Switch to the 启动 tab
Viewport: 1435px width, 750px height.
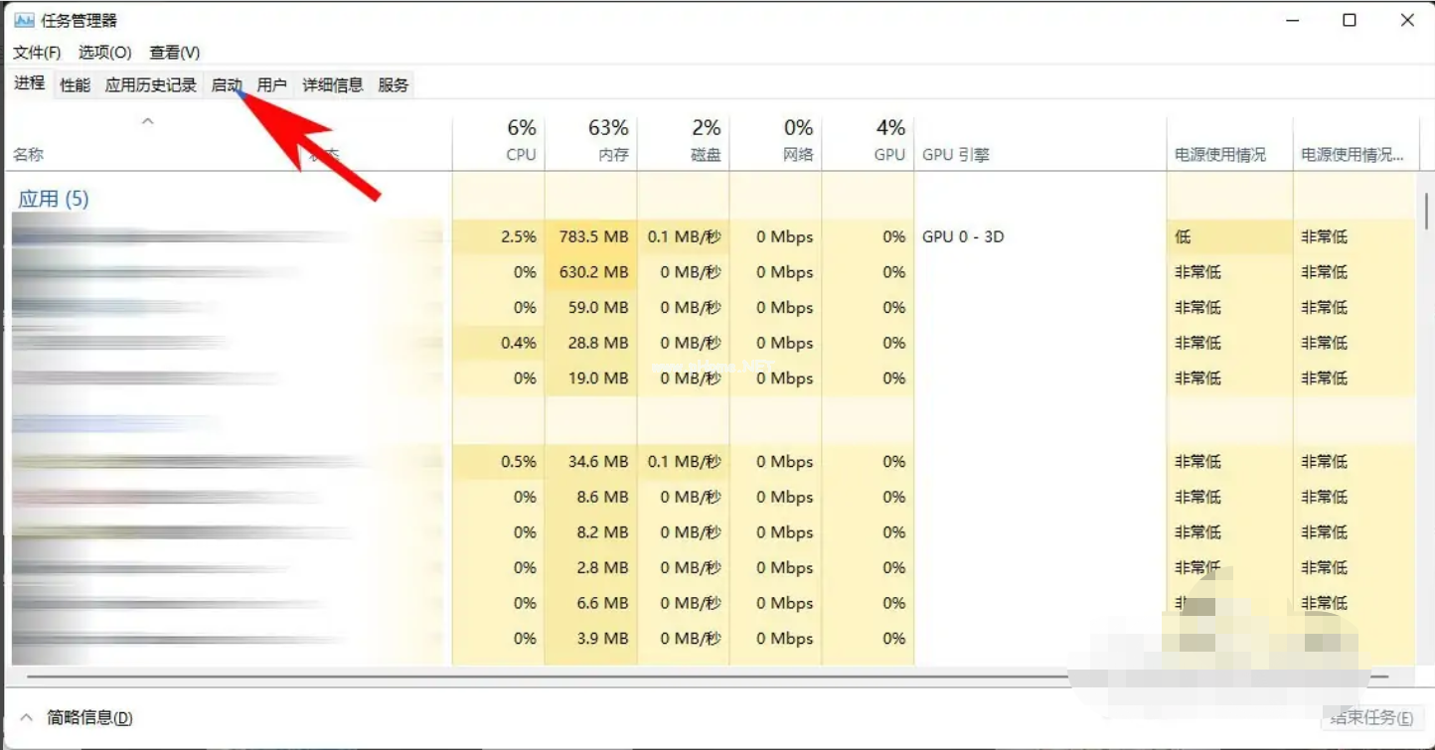point(227,85)
